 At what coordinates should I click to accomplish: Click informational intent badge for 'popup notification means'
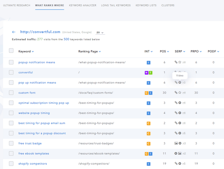(x=148, y=63)
